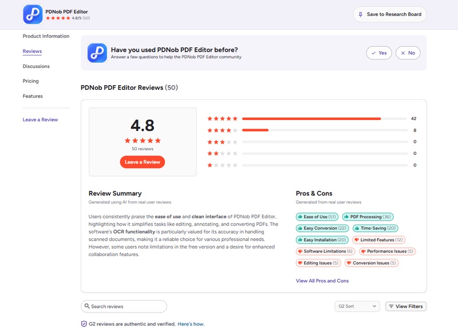Image resolution: width=458 pixels, height=332 pixels.
Task: Click thumbs-down icon on Limited Features tag
Action: coord(356,240)
